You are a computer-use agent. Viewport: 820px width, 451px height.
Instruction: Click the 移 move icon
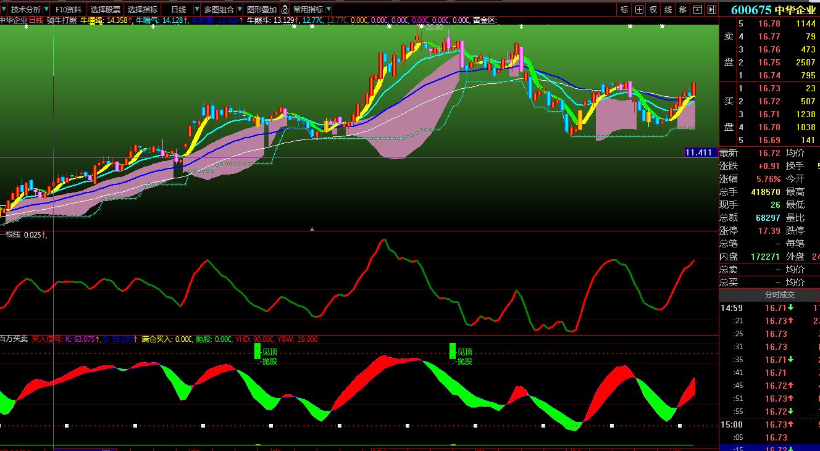point(683,9)
